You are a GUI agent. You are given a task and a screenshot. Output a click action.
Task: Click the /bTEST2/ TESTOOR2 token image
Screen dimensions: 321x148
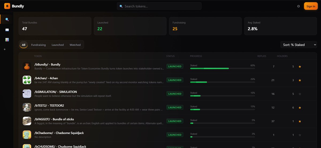27,107
